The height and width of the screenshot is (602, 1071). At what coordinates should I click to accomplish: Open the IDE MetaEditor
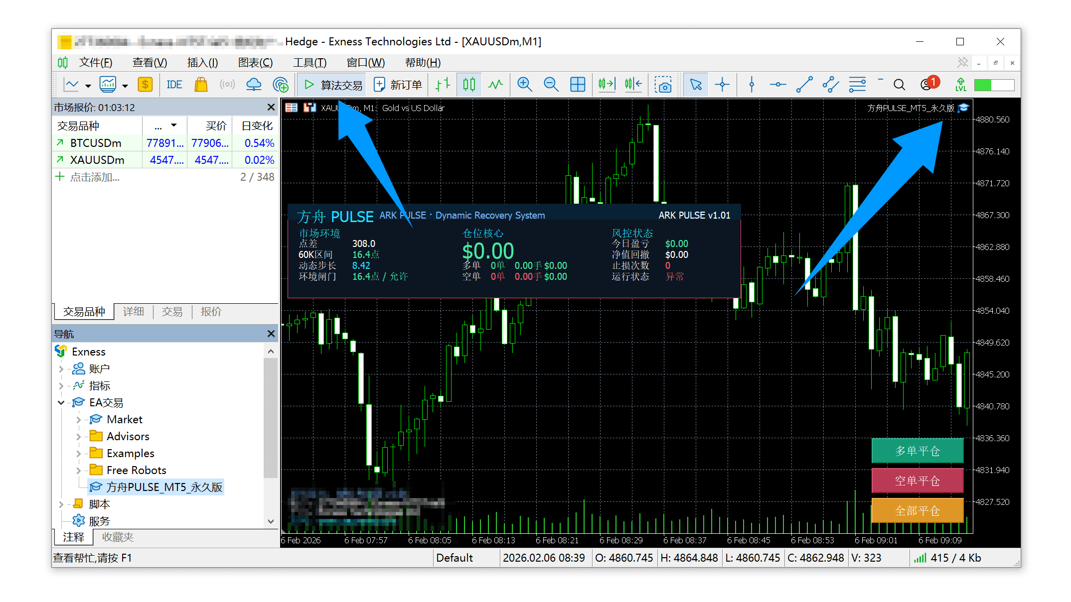pos(174,85)
